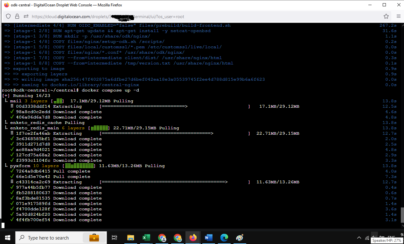This screenshot has width=404, height=244.
Task: Click the layer ID '00d3338ddf14'
Action: coord(33,106)
